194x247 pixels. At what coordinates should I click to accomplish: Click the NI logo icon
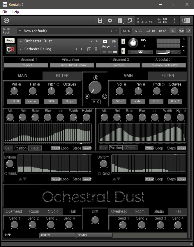[186, 20]
